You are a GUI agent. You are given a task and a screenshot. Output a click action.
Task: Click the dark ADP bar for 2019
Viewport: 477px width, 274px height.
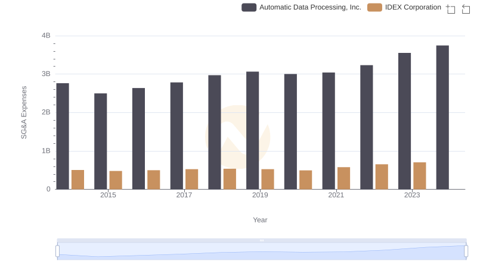pos(252,130)
